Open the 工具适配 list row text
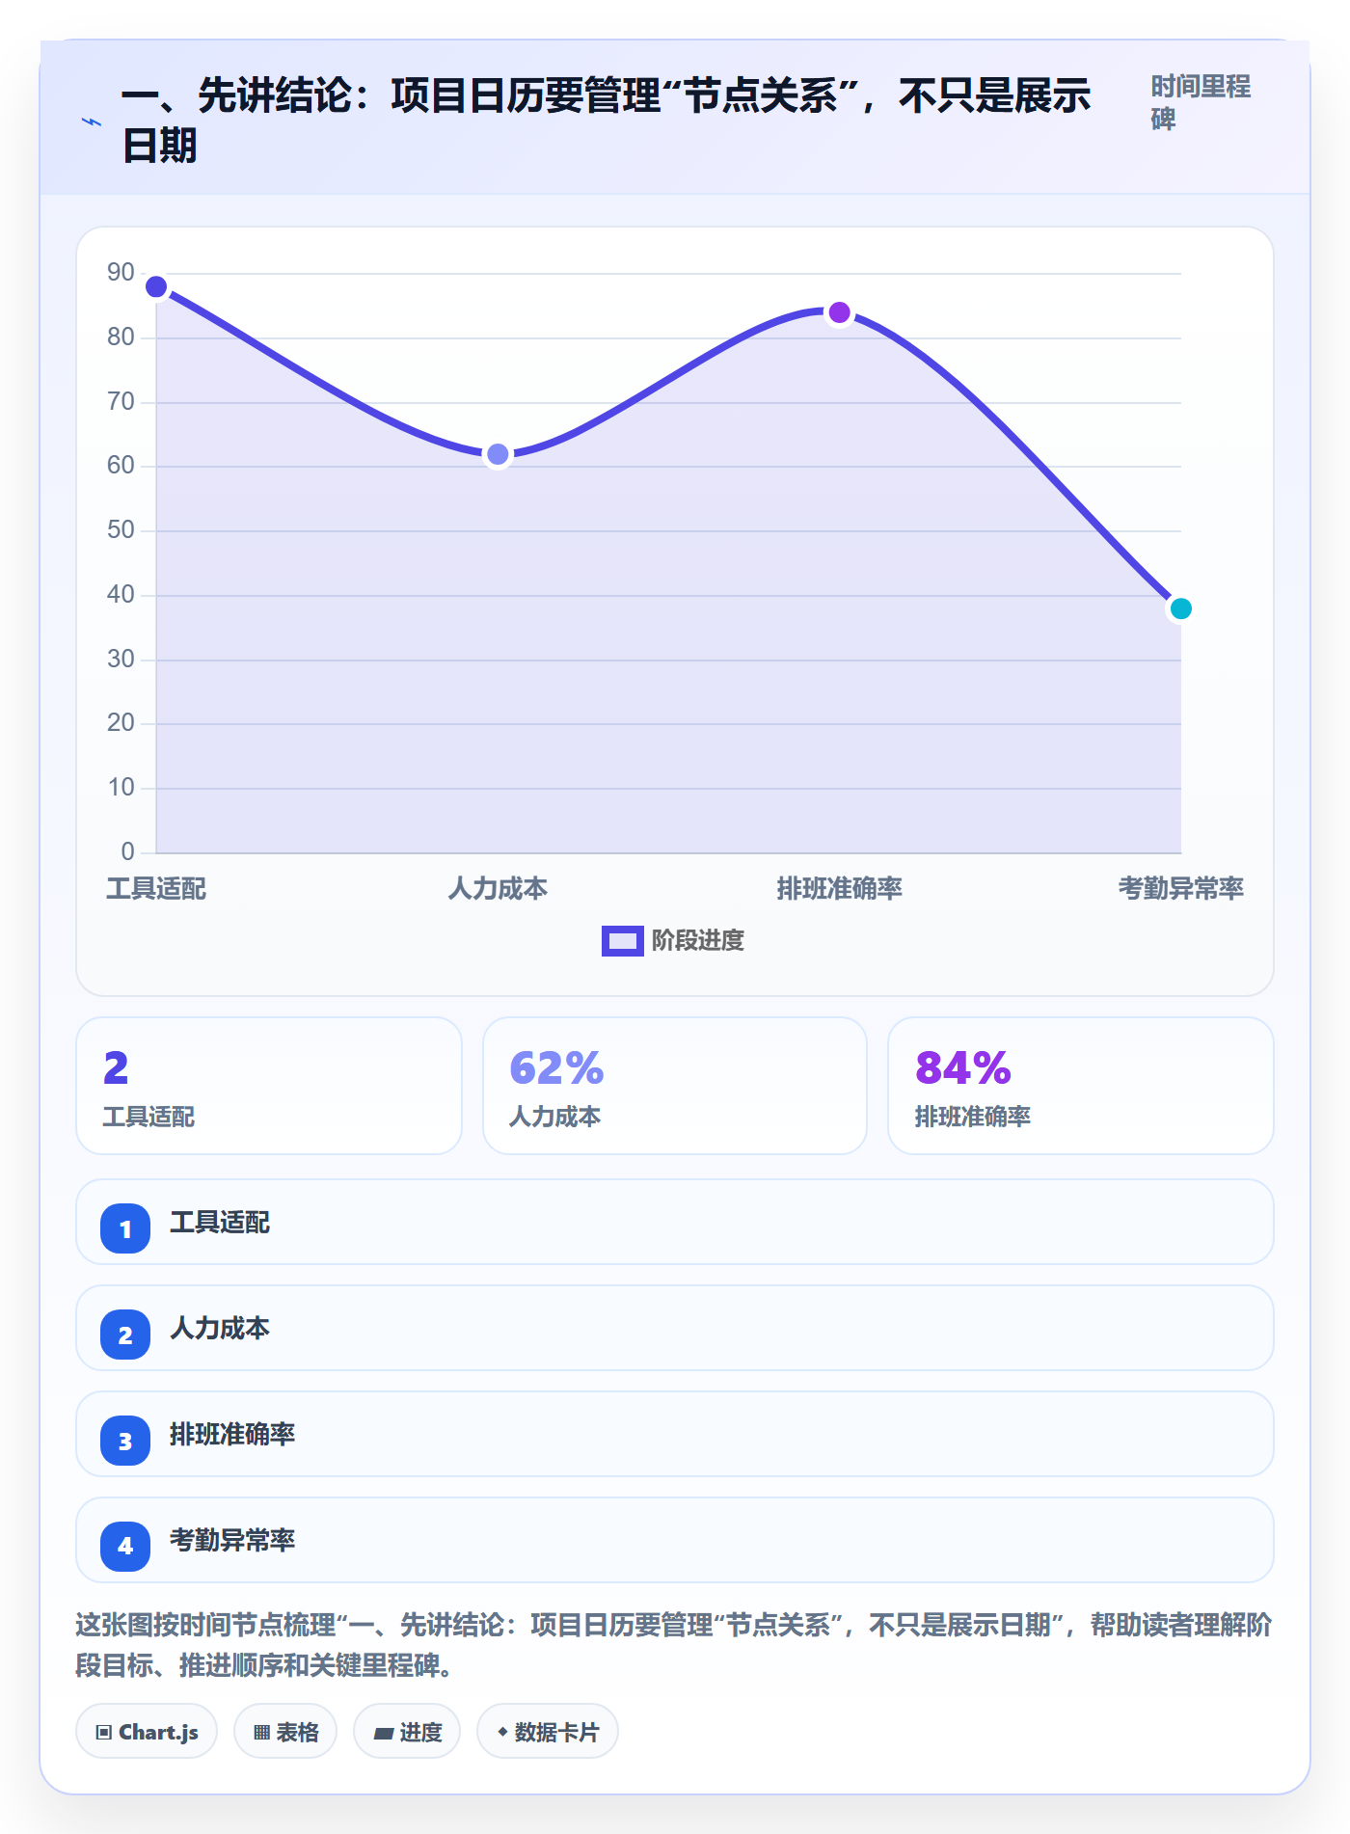The image size is (1350, 1834). 220,1222
